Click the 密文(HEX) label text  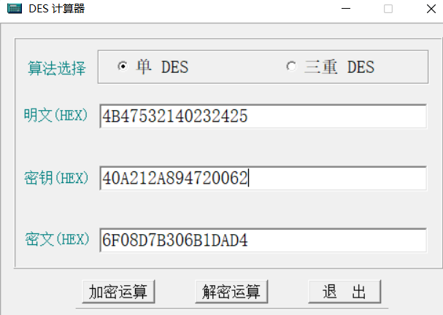tap(55, 239)
